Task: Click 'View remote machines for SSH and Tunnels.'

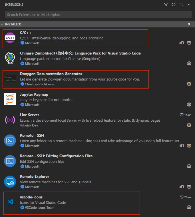Action: (56, 182)
